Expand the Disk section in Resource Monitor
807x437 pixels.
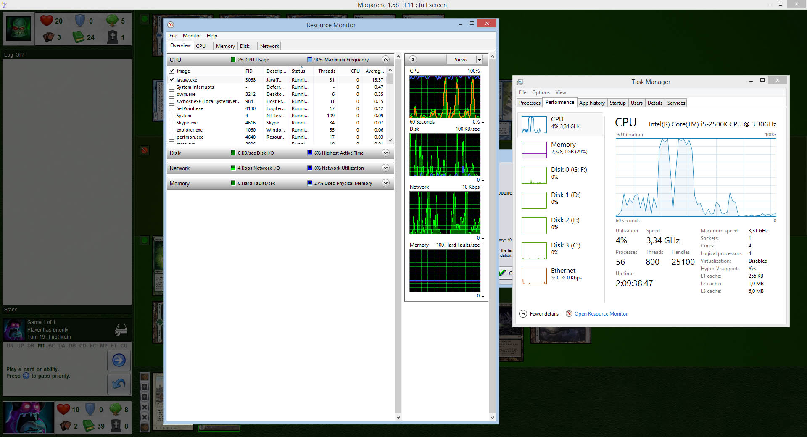385,153
